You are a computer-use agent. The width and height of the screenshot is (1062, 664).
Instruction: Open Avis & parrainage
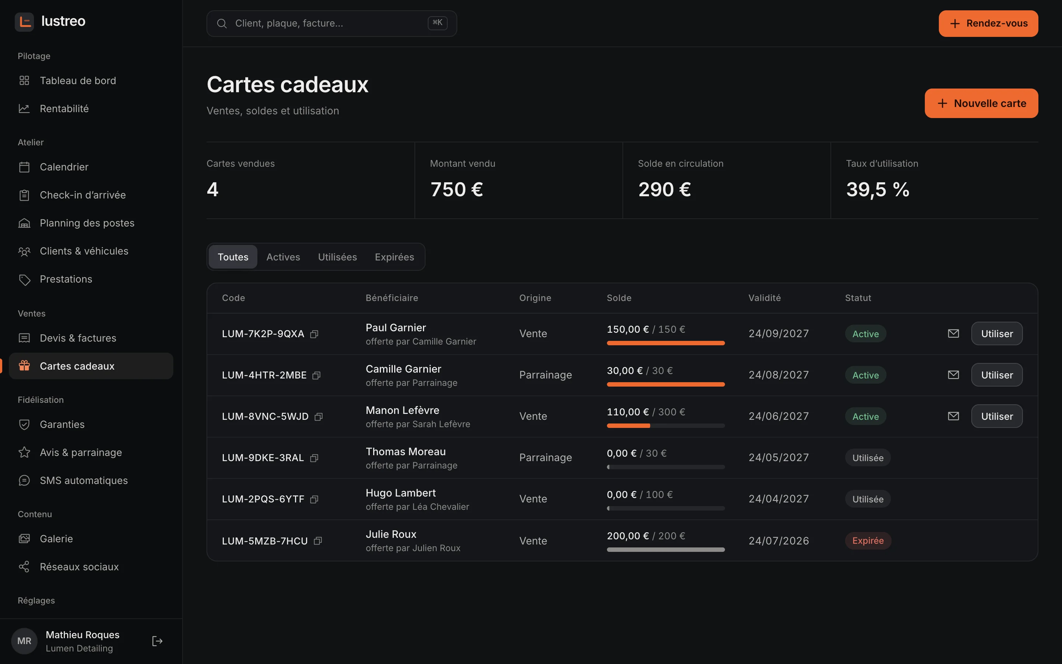91,453
